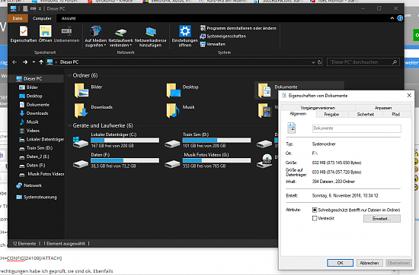Open the Sicherheit tab
Screen dimensions: 419x275
click(x=365, y=114)
